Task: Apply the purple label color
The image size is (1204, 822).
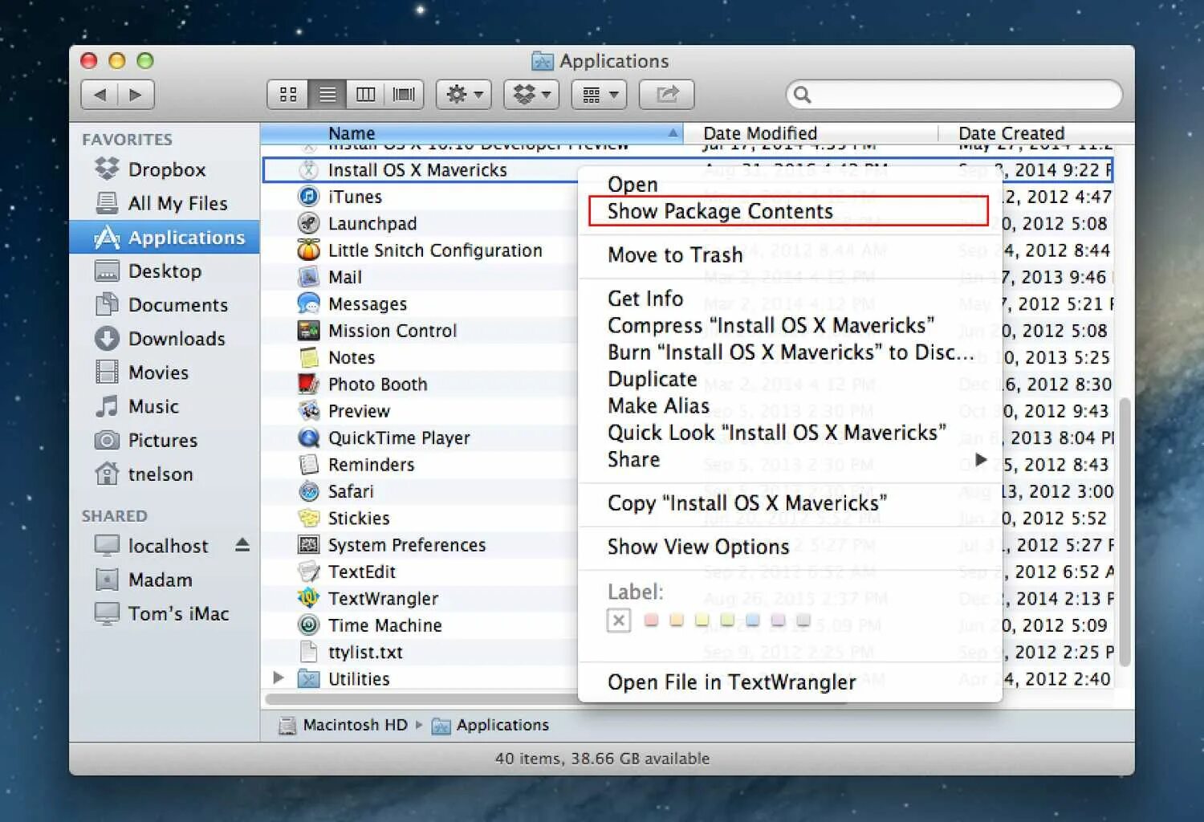Action: tap(778, 620)
